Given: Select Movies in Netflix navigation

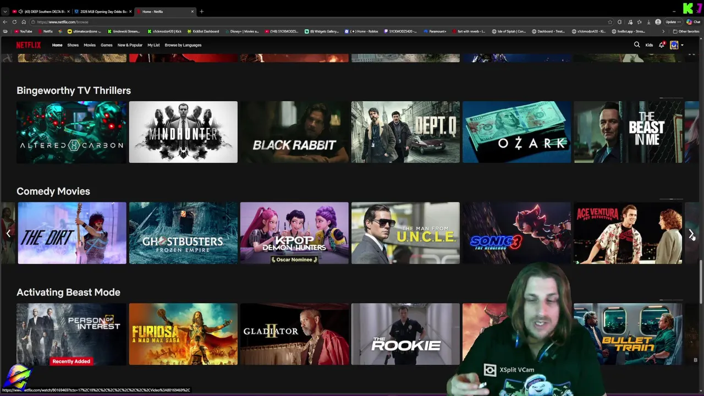Looking at the screenshot, I should point(90,45).
